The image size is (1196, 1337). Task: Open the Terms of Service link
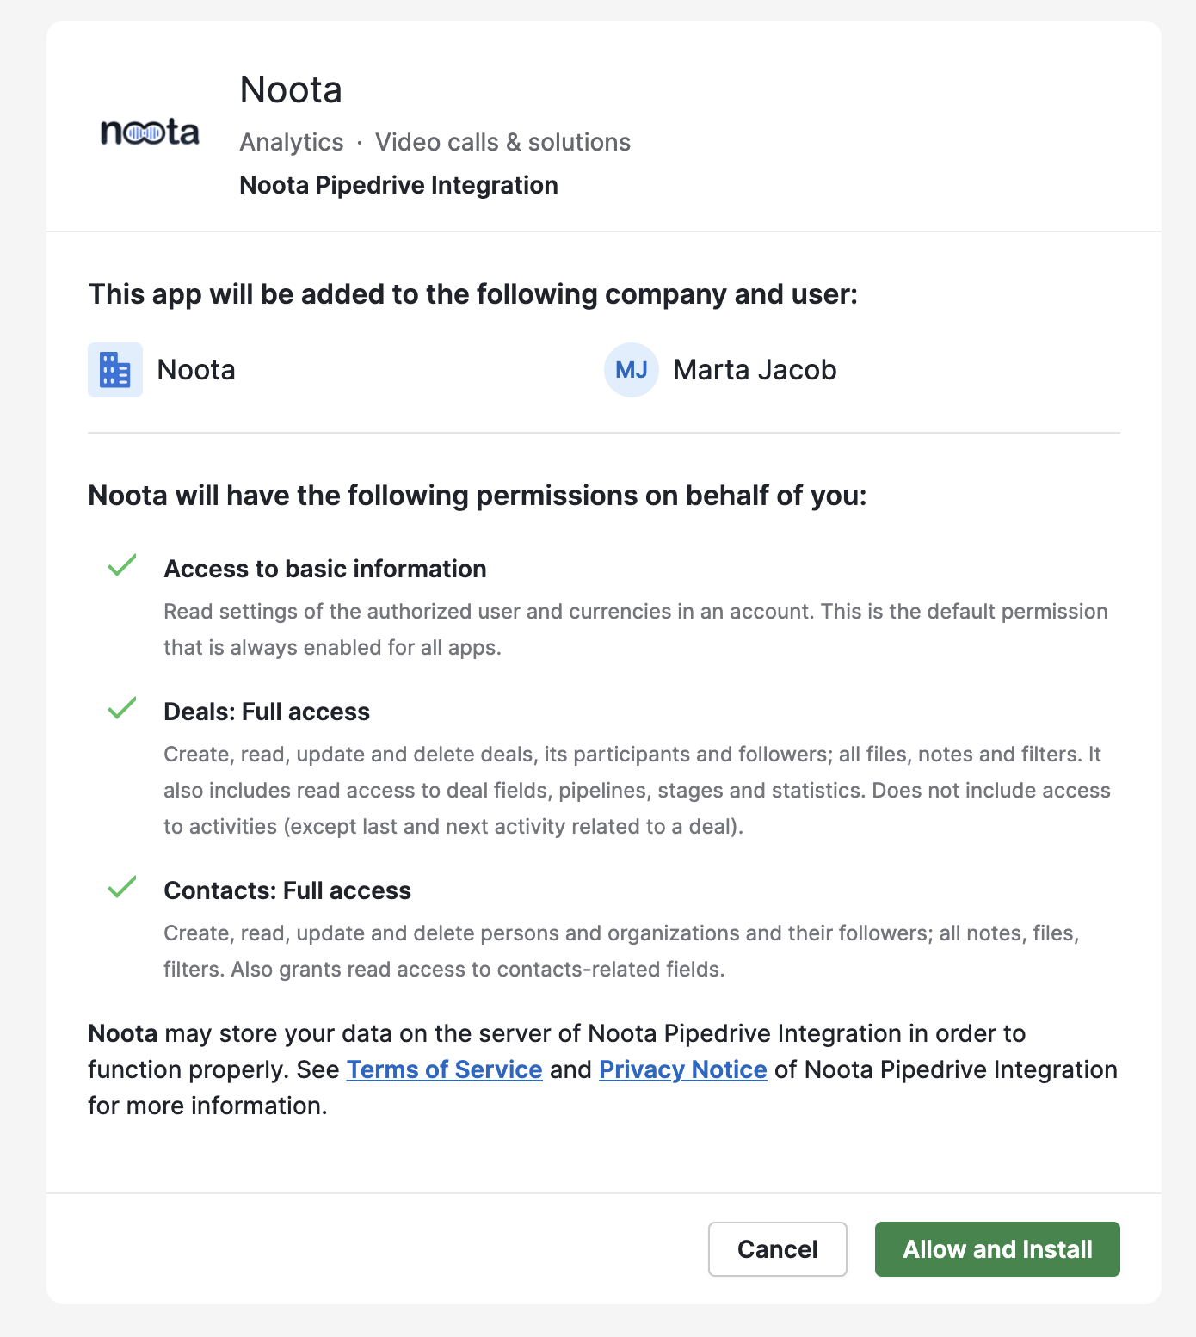click(x=444, y=1069)
